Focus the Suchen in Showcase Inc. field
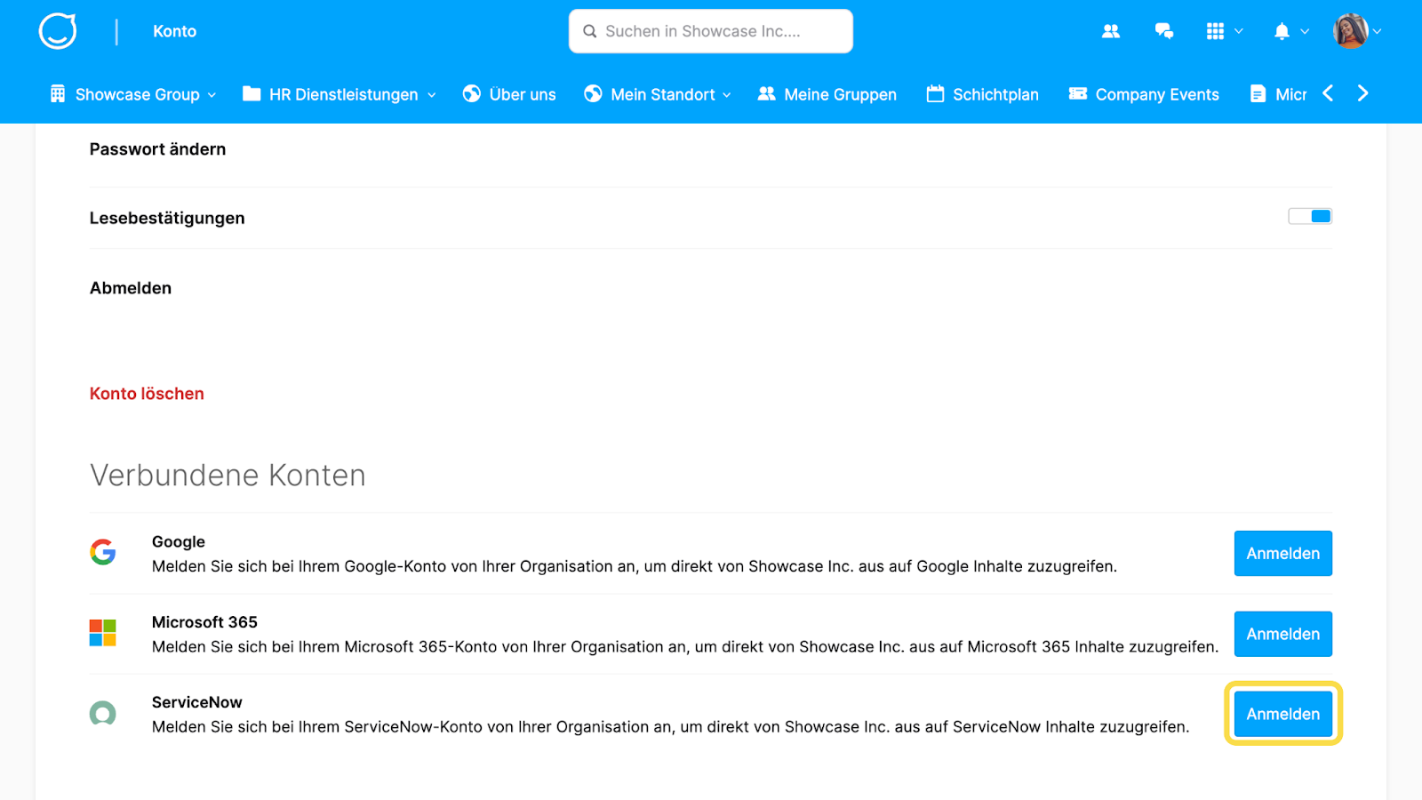Image resolution: width=1422 pixels, height=800 pixels. click(x=711, y=31)
